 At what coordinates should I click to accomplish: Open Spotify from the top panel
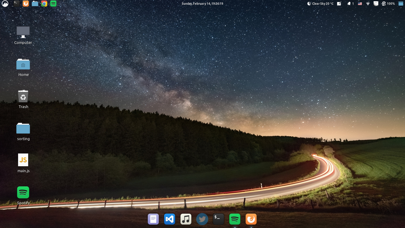pyautogui.click(x=53, y=4)
